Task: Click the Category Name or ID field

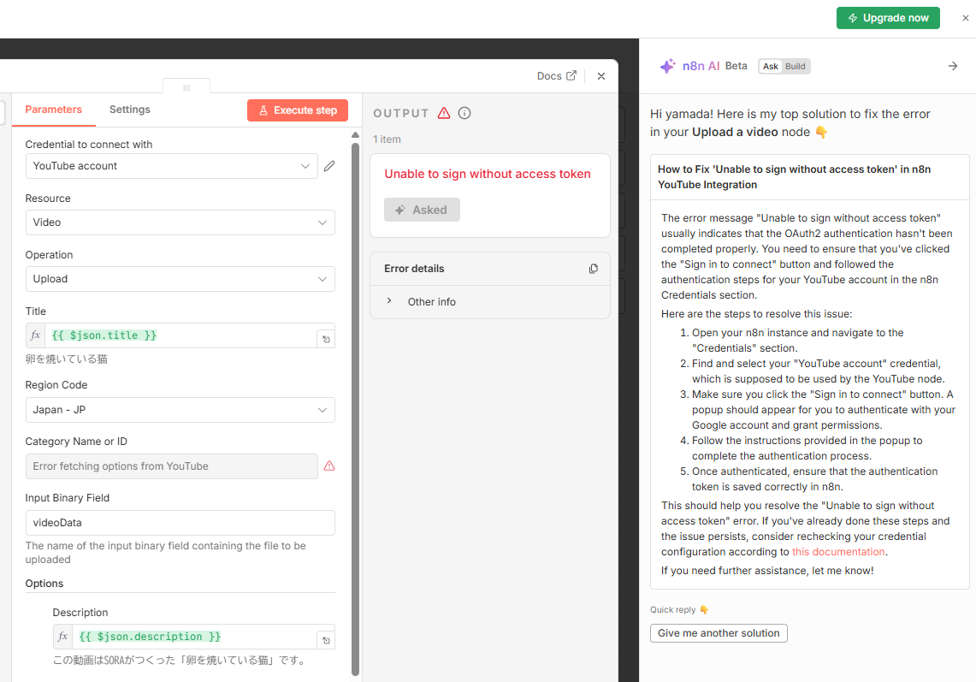Action: click(x=172, y=466)
